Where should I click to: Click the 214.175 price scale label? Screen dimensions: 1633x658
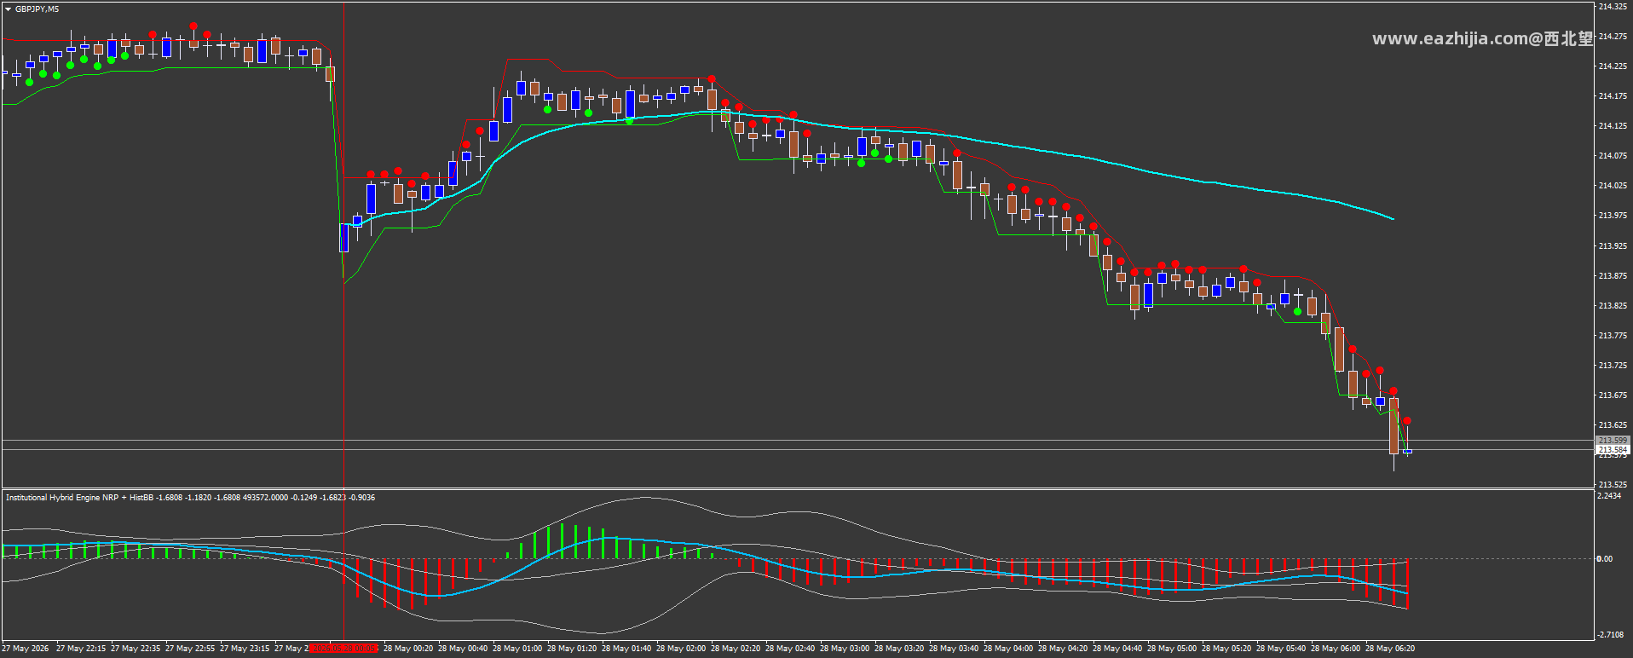click(x=1613, y=96)
